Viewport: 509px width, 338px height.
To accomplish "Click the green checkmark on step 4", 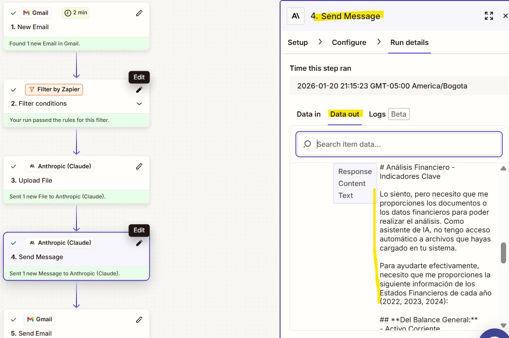I will click(13, 243).
